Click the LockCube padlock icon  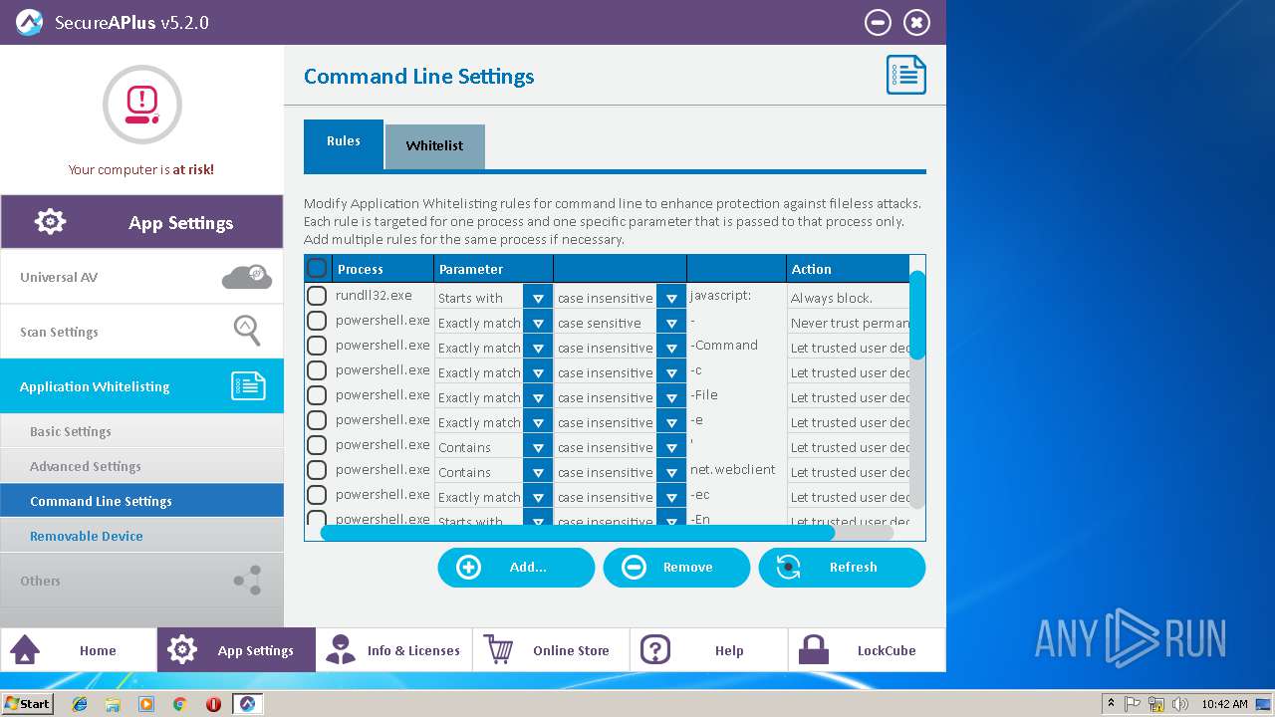tap(814, 649)
